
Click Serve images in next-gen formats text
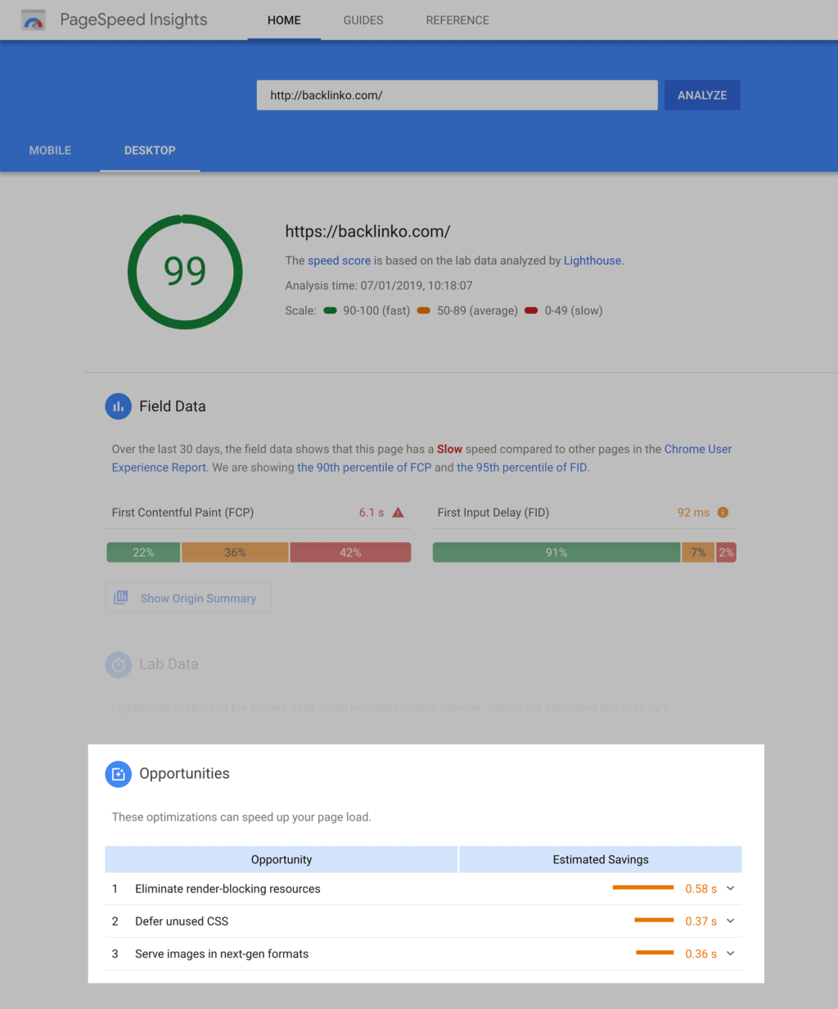tap(222, 954)
